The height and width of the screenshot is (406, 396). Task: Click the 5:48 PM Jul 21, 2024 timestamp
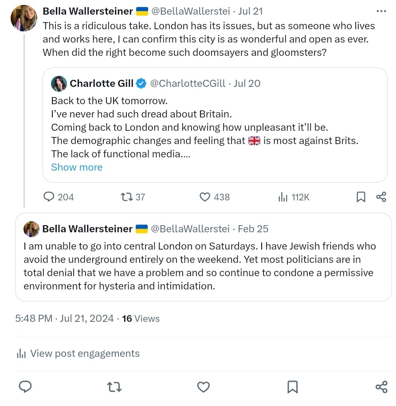point(64,319)
